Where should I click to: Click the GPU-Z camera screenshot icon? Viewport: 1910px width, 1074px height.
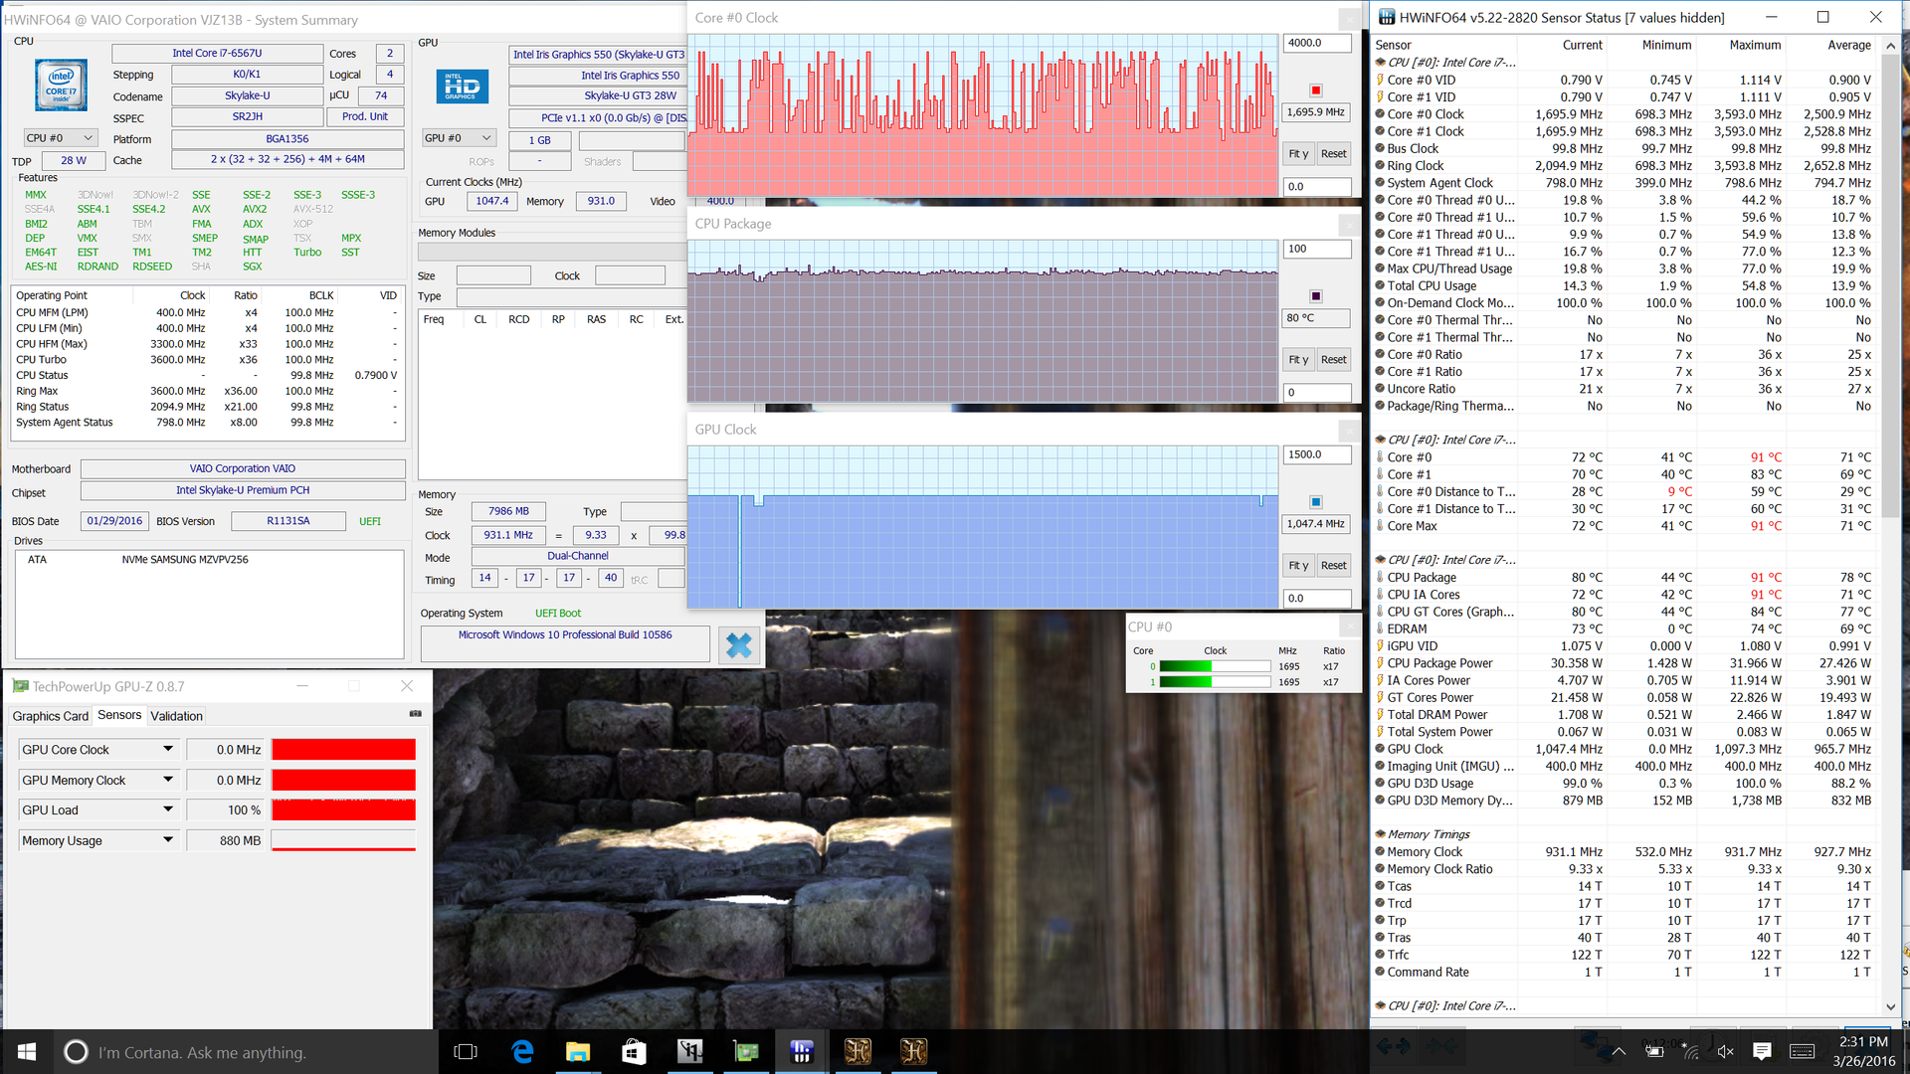click(x=416, y=714)
